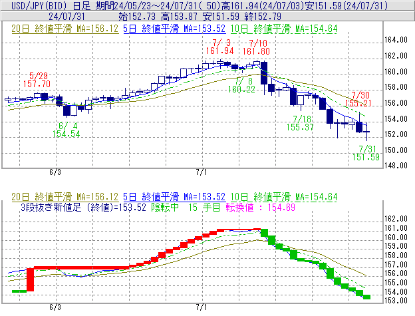Click the 6/4 154.54 low label
Screen dimensions: 415x316
coord(66,130)
